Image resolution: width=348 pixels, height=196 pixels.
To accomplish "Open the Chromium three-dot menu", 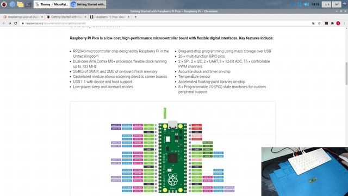I will pyautogui.click(x=344, y=23).
